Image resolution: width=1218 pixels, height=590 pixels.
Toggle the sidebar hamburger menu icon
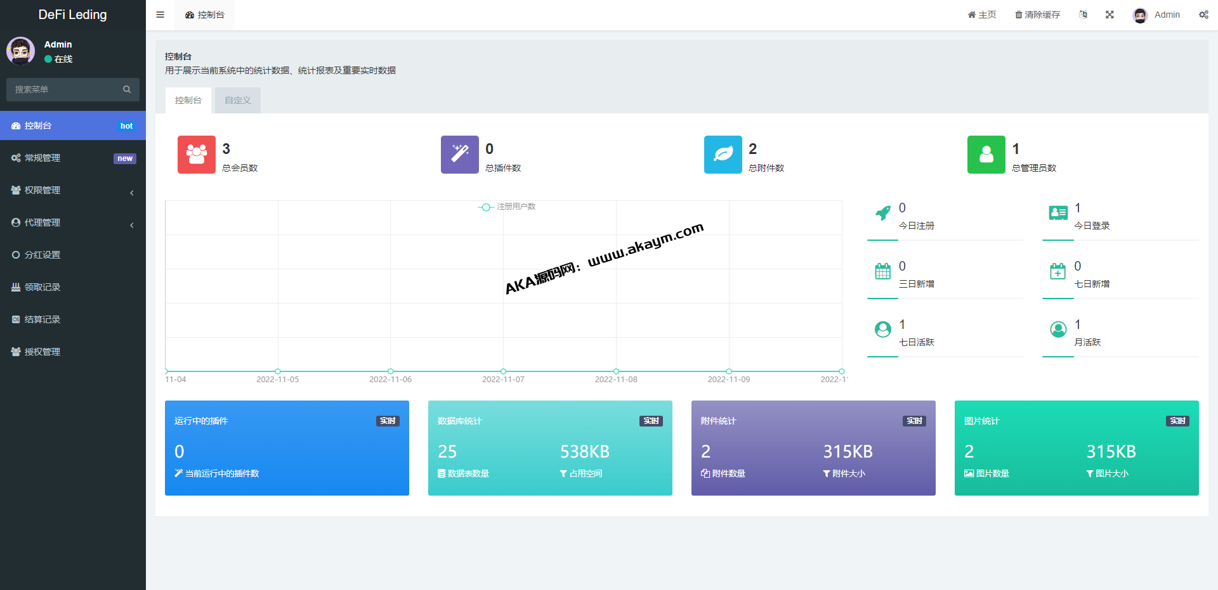pyautogui.click(x=160, y=15)
